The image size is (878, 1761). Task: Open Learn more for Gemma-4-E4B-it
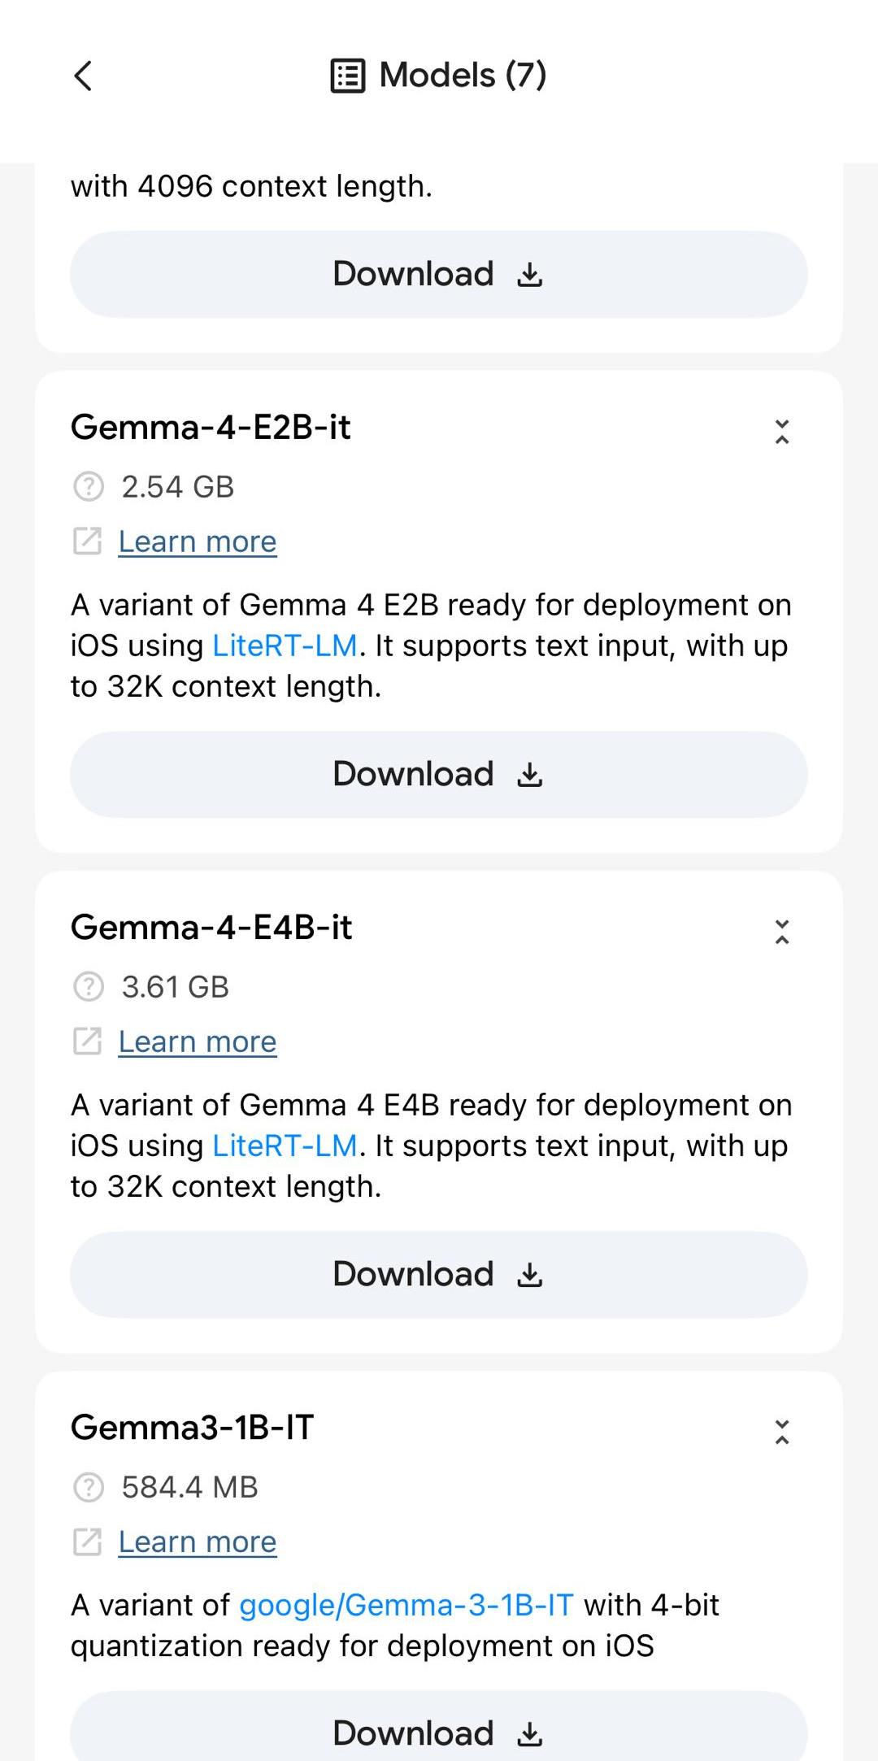tap(198, 1041)
